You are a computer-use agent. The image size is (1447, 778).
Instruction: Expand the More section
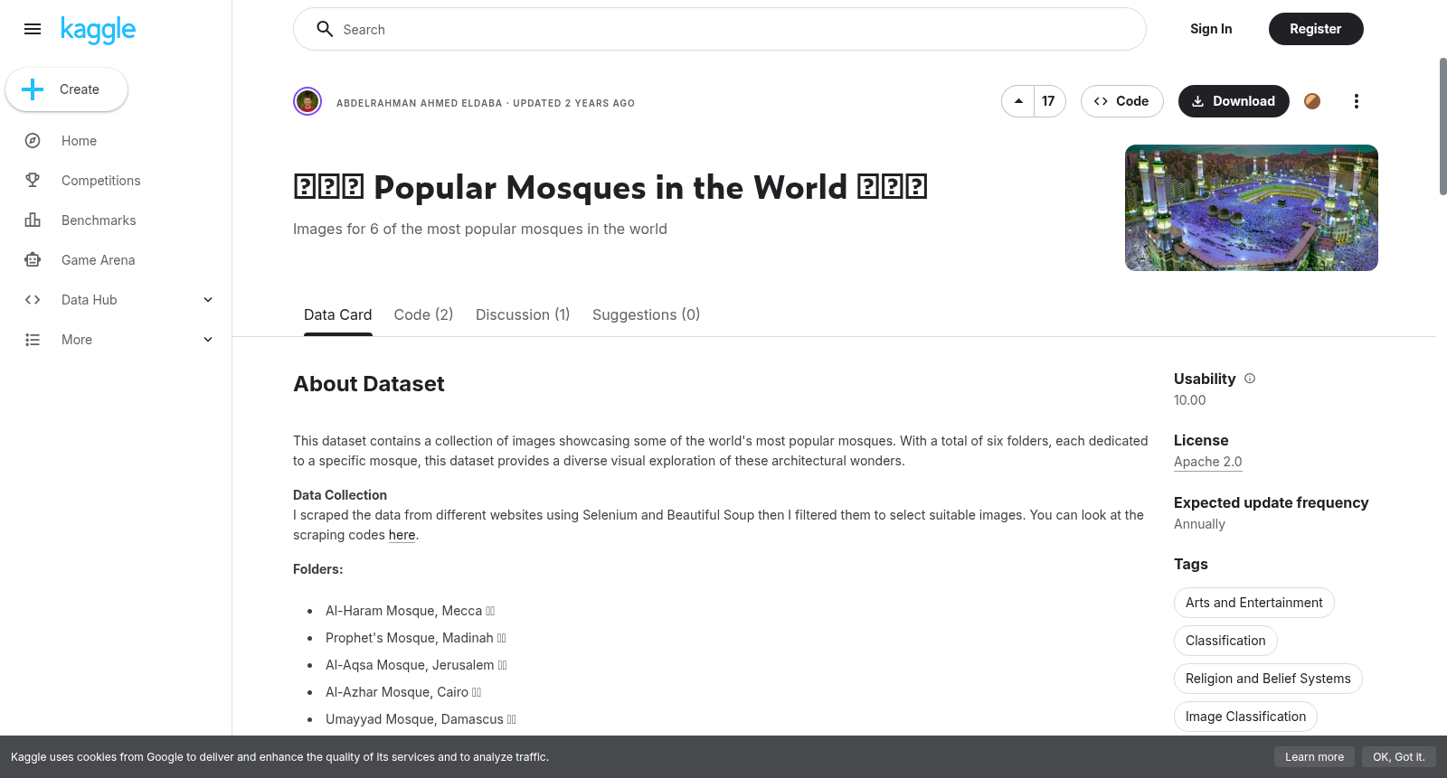pyautogui.click(x=208, y=340)
